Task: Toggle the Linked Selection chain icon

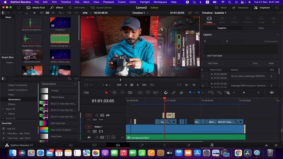Action: (x=174, y=92)
